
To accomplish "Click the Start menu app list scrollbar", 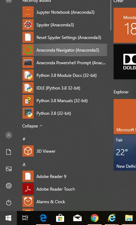I will tap(111, 15).
